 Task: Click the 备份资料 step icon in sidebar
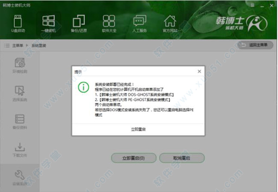point(19,119)
